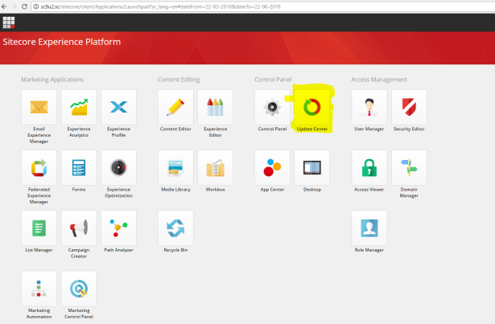Open Role Manager
The width and height of the screenshot is (495, 324).
[x=369, y=228]
